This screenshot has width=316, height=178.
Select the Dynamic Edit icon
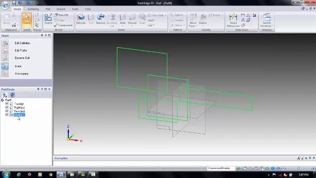click(x=5, y=58)
